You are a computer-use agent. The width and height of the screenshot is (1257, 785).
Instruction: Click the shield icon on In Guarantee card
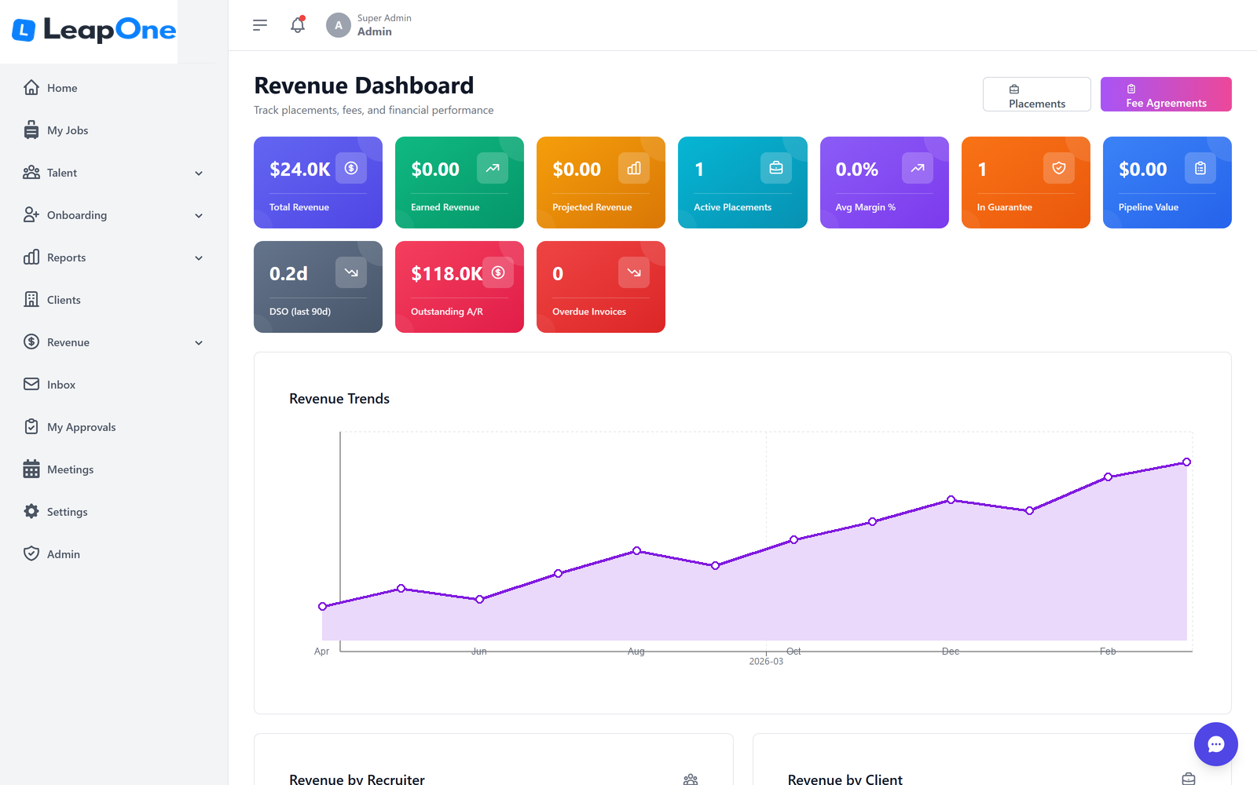coord(1059,168)
